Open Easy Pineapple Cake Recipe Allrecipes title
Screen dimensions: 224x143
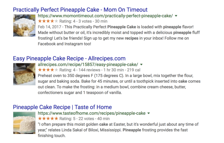pos(69,58)
